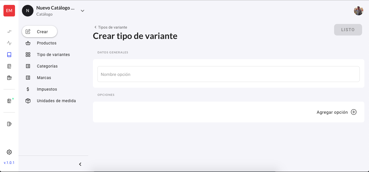Image resolution: width=369 pixels, height=172 pixels.
Task: Focus the Nombre opción input field
Action: 228,74
